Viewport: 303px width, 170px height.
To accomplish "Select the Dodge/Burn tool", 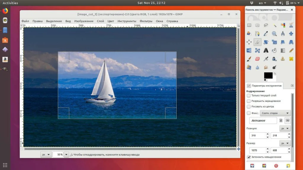I will point(274,67).
